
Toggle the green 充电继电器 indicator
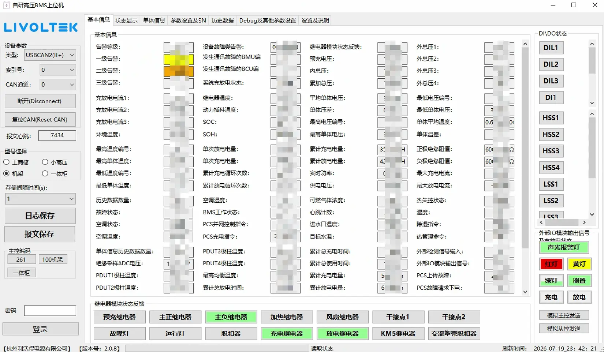(287, 333)
